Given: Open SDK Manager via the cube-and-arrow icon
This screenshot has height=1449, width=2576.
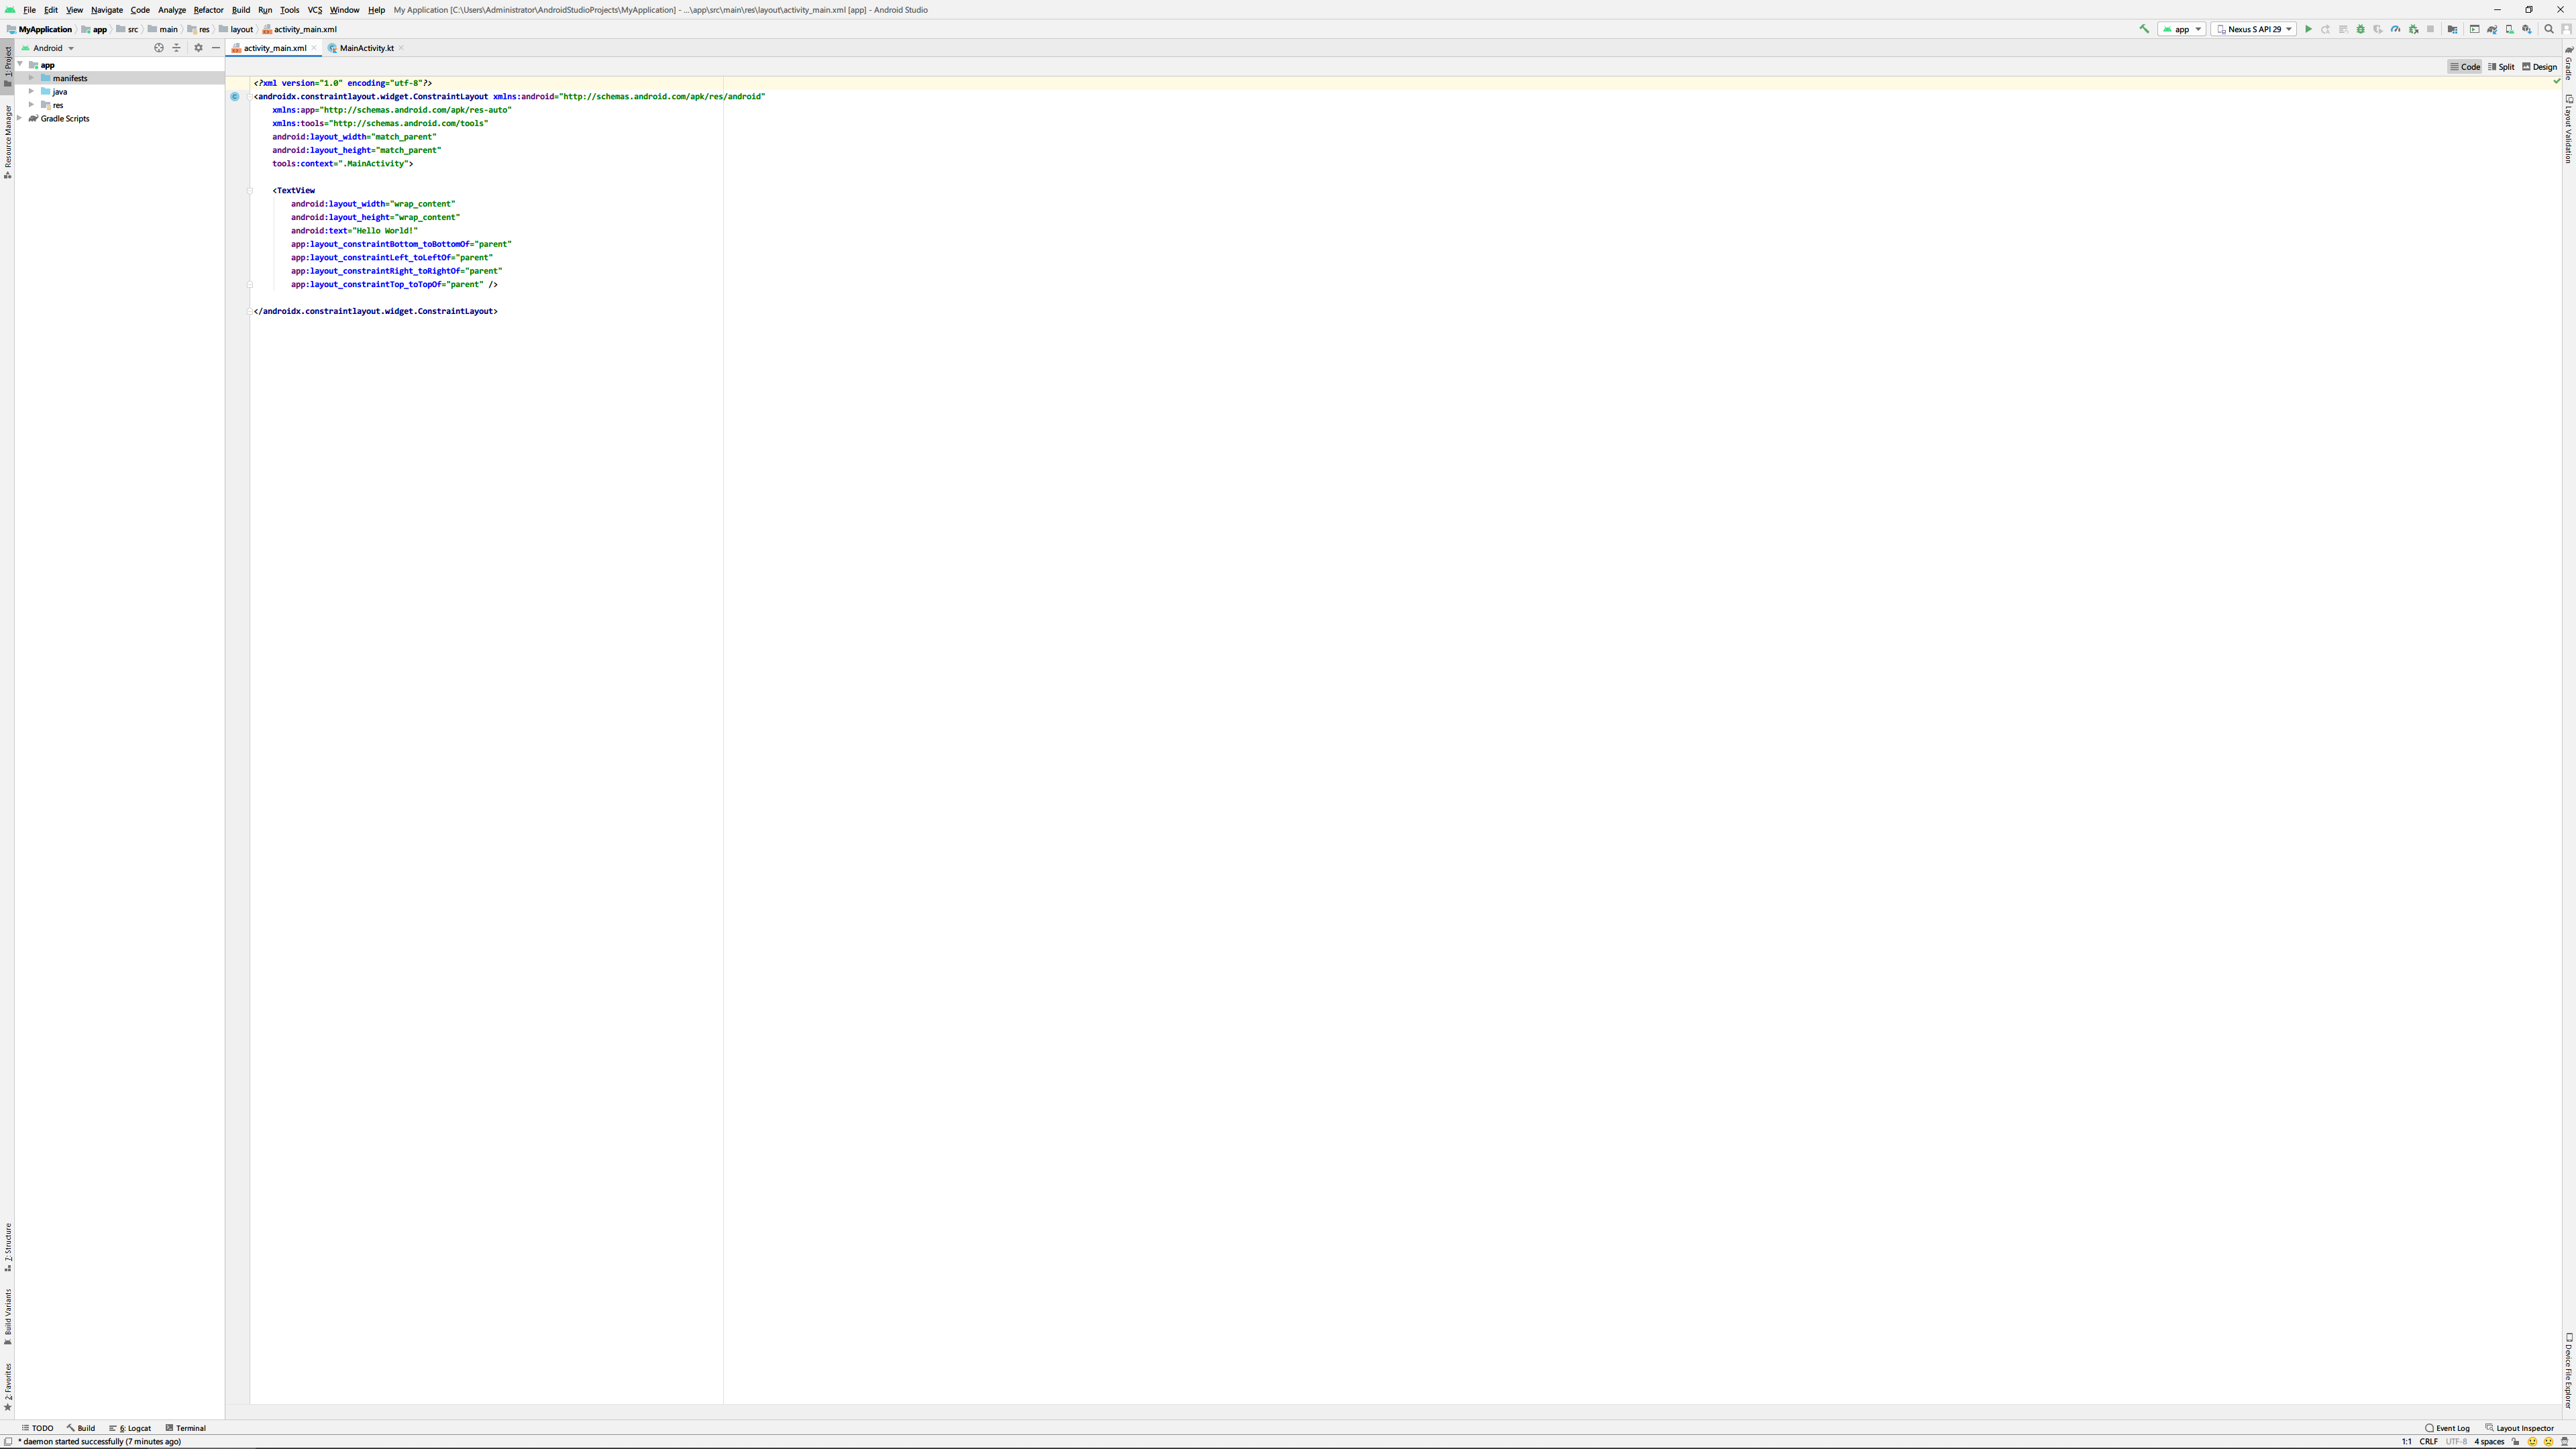Looking at the screenshot, I should point(2527,29).
